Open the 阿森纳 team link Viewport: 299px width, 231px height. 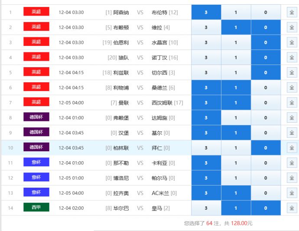point(121,13)
